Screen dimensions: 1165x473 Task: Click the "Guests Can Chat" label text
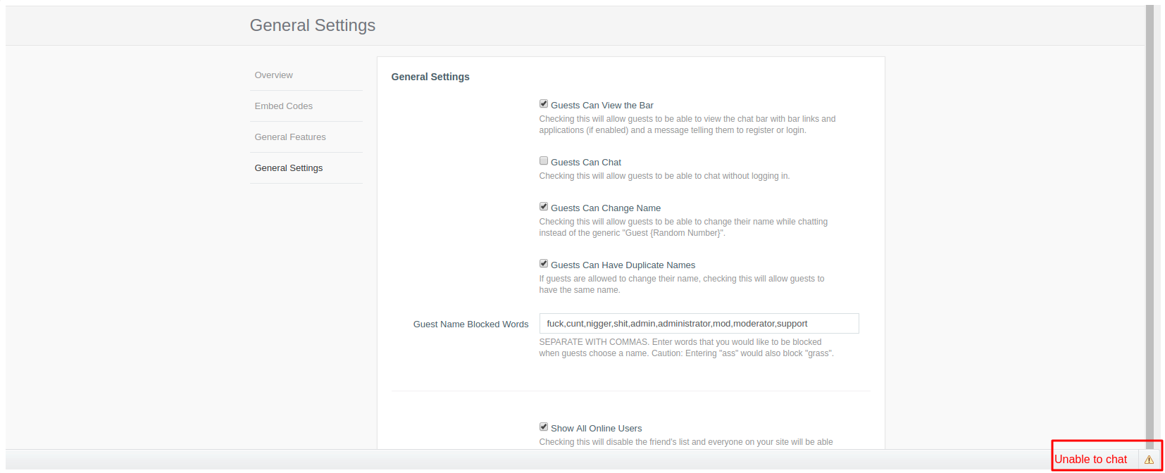[x=586, y=163]
